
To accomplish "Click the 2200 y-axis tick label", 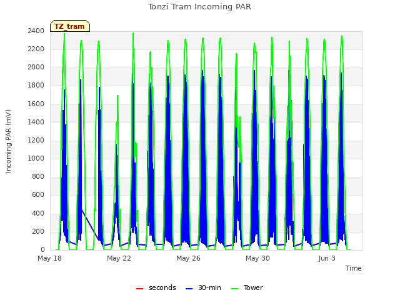I will tap(36, 49).
